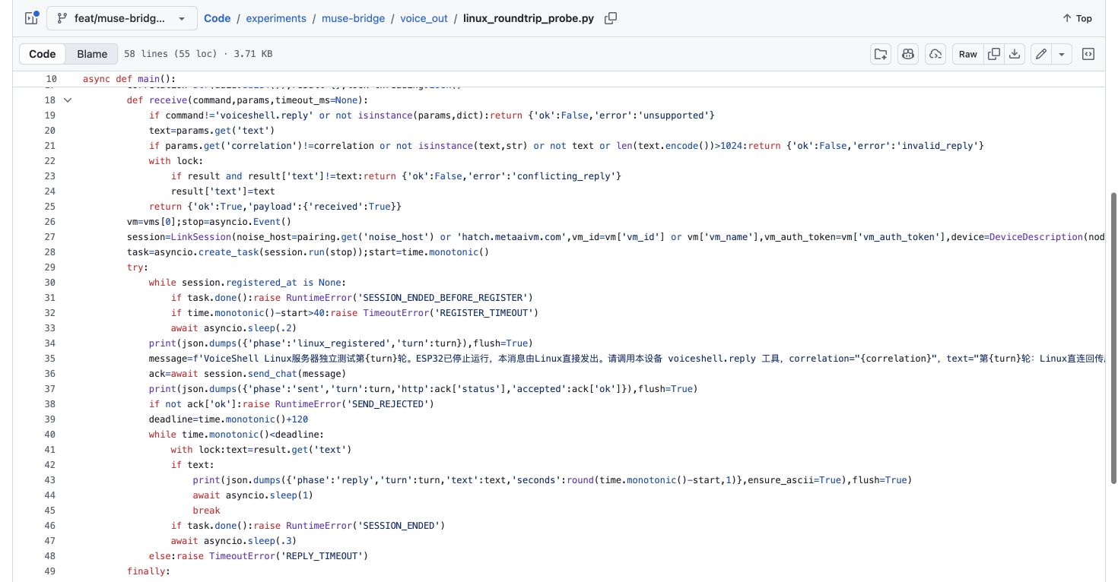Click the folder with sparkle icon

click(x=881, y=54)
